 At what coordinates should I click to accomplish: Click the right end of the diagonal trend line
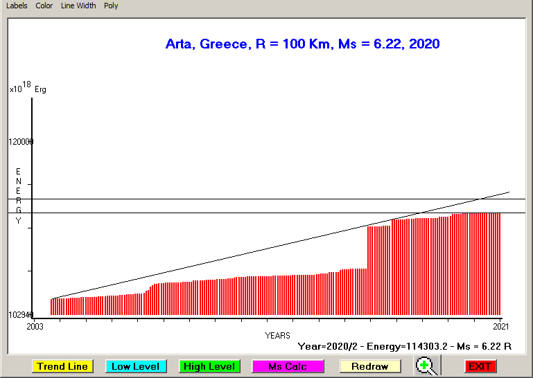[508, 192]
